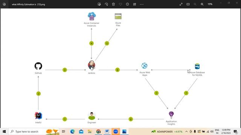
Task: Switch to Google Chrome on the taskbar
Action: (x=98, y=132)
